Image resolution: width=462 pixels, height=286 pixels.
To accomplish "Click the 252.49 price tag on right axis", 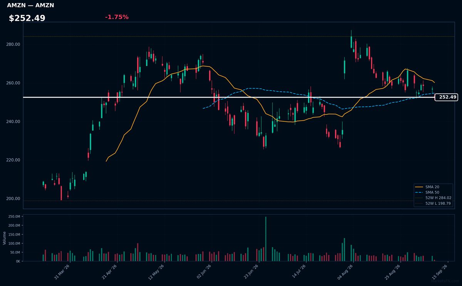I will coord(446,97).
